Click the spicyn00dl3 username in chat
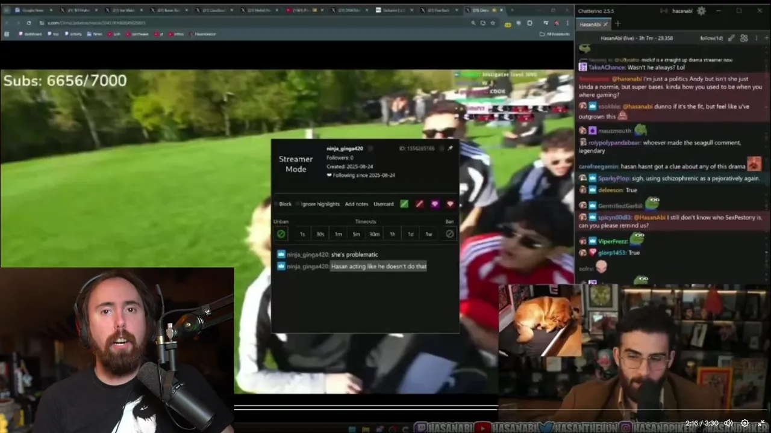 coord(615,217)
